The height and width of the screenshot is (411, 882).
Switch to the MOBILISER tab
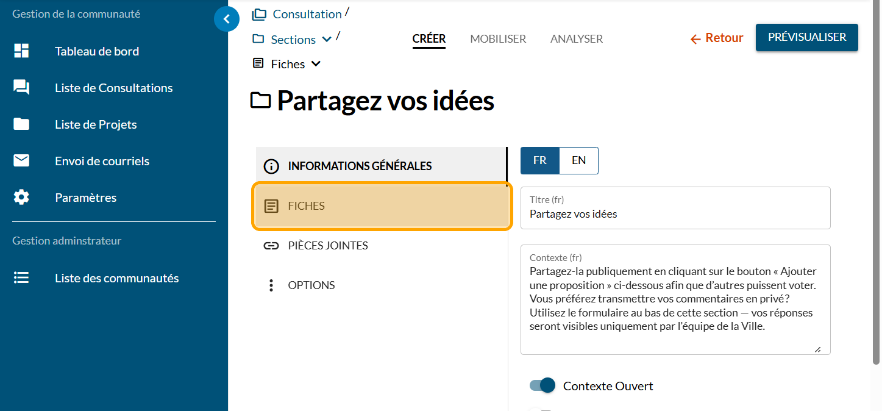[497, 39]
